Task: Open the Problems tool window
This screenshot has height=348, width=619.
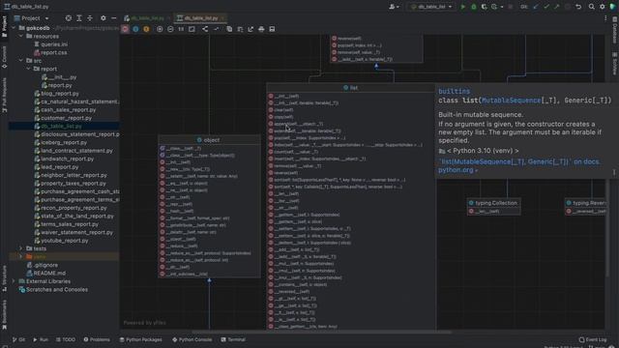Action: click(97, 339)
